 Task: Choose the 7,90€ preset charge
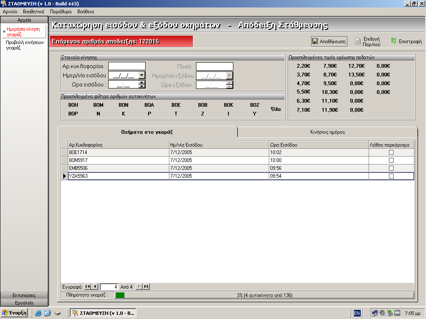point(330,66)
